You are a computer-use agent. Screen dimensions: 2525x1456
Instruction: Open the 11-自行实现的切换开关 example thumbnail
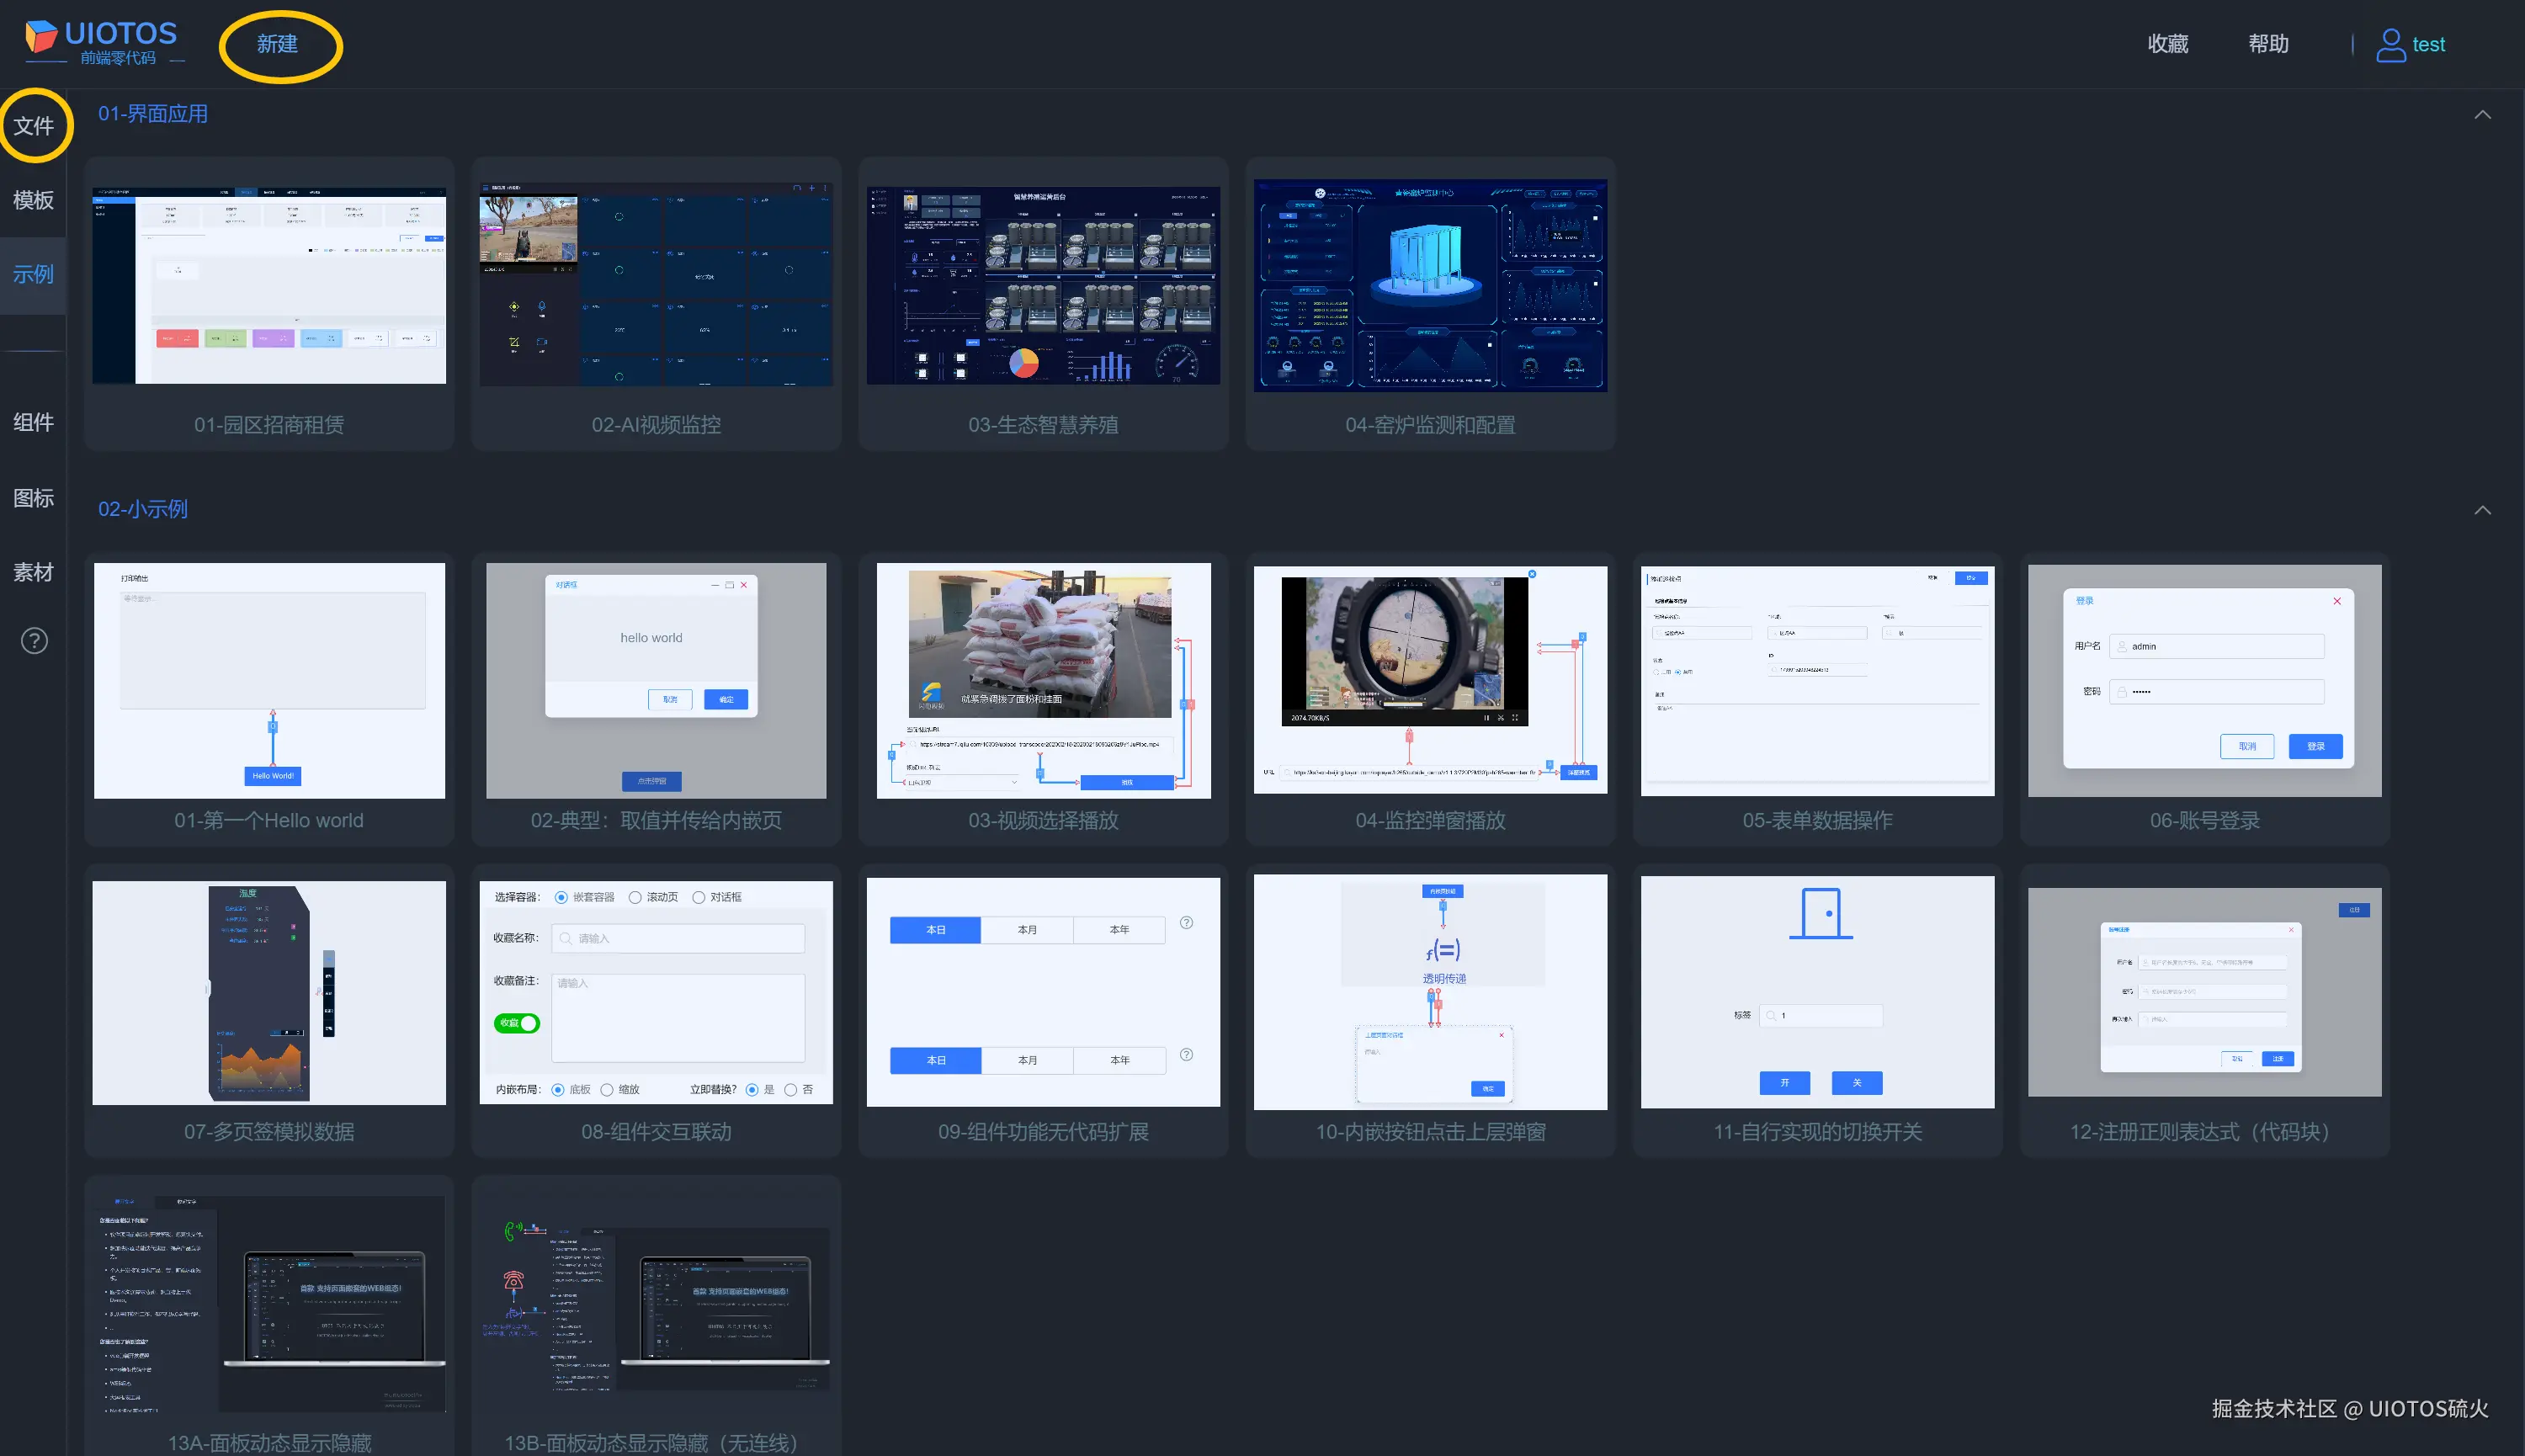1817,992
